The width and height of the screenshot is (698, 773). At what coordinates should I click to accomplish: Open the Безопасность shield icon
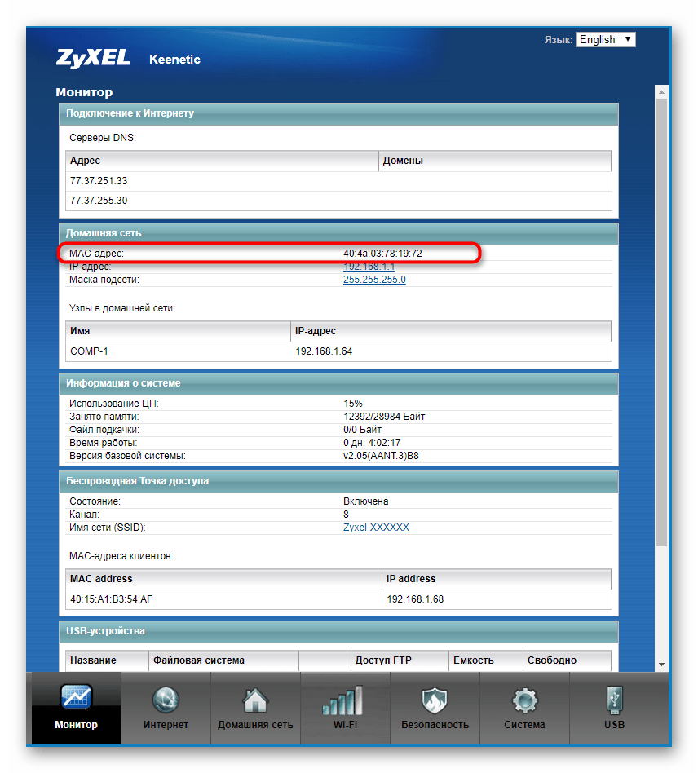(435, 700)
